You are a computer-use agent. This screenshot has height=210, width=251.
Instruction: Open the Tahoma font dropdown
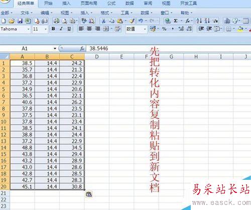(x=29, y=29)
